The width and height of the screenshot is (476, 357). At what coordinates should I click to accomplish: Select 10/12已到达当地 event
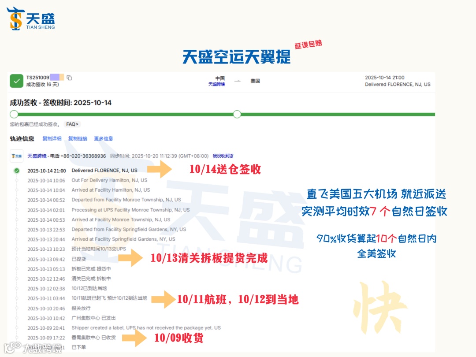click(89, 288)
